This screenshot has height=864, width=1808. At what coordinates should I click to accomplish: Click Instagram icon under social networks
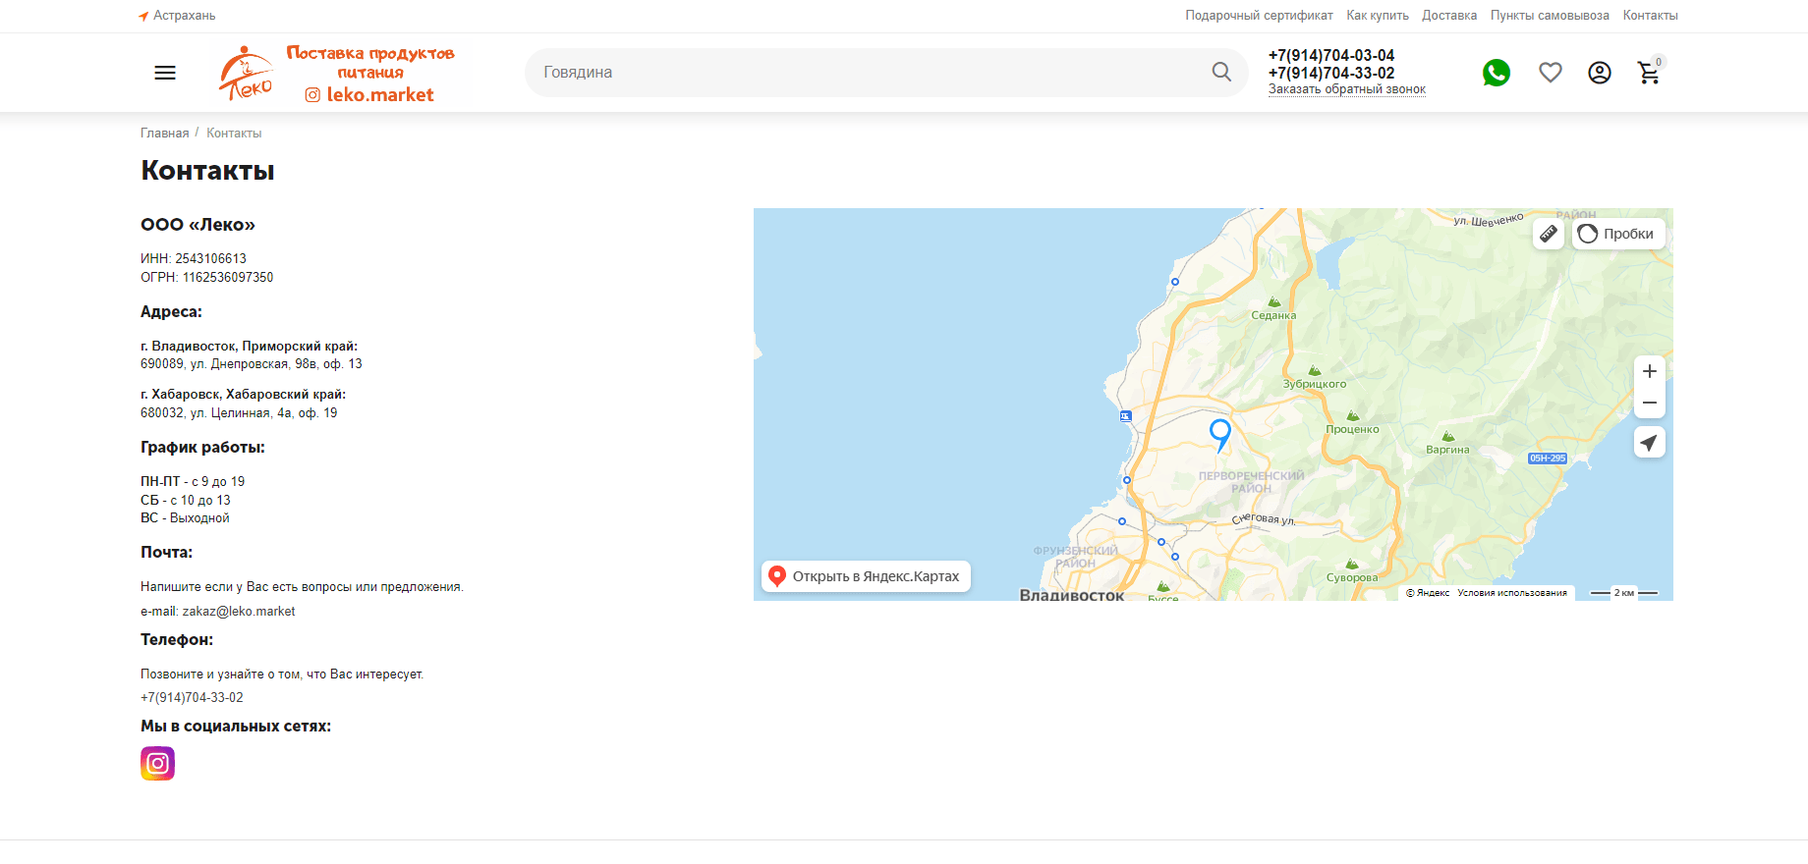[157, 763]
